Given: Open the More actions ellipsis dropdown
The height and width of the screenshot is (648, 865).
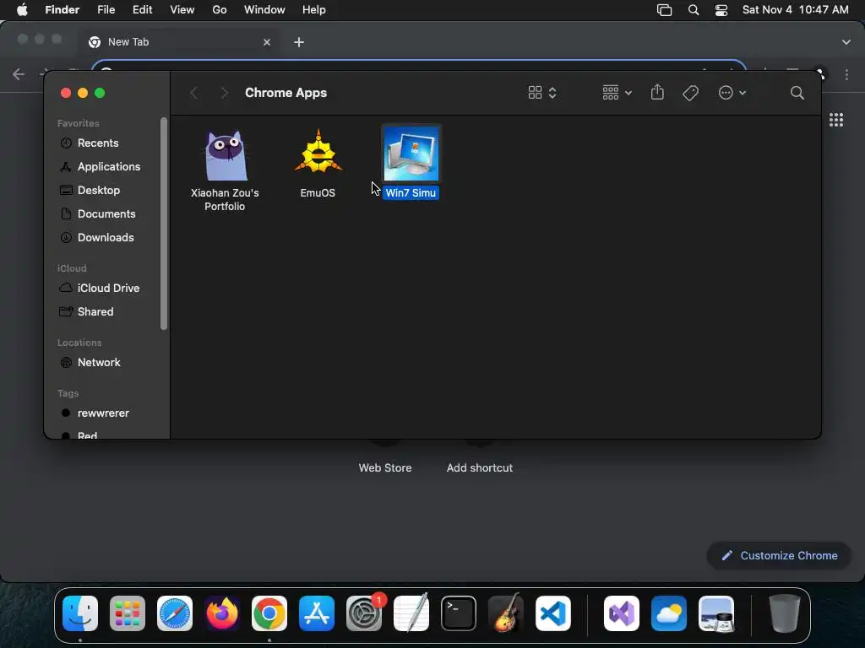Looking at the screenshot, I should (732, 93).
